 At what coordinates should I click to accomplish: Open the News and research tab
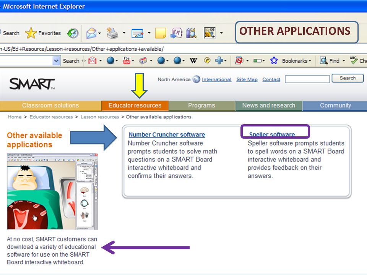coord(269,105)
